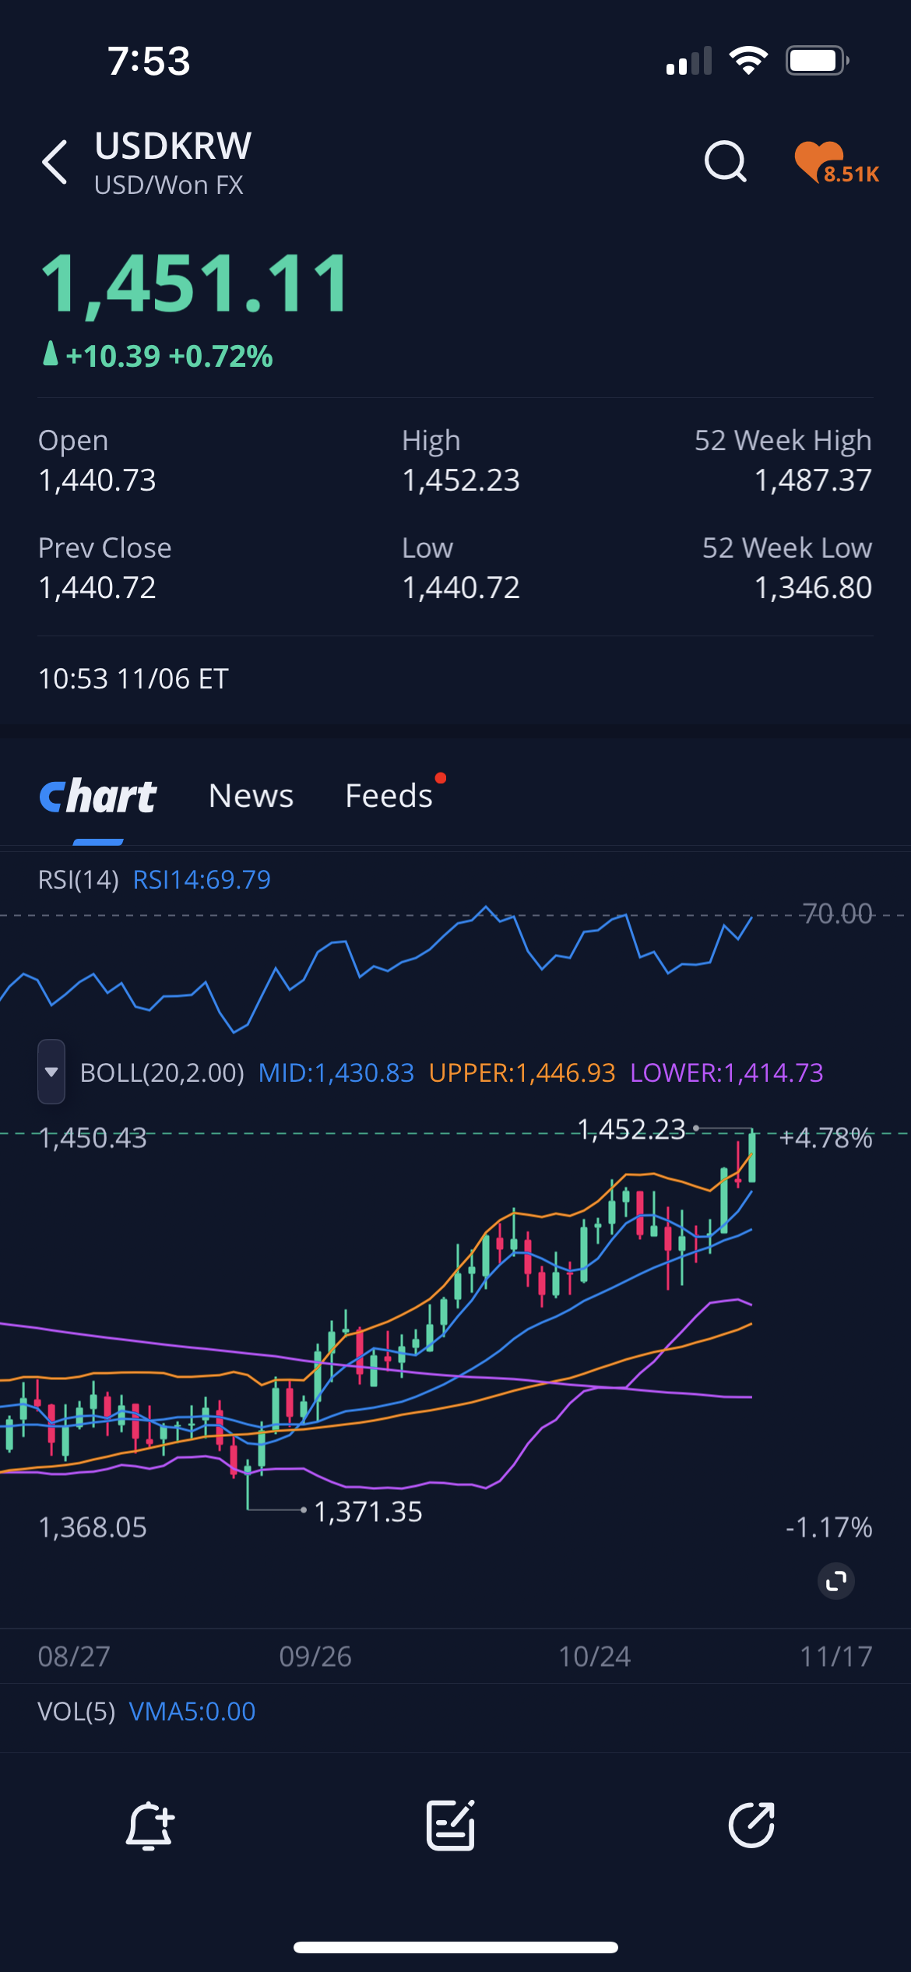
Task: Tap the iOS home indicator bar
Action: click(x=455, y=1947)
